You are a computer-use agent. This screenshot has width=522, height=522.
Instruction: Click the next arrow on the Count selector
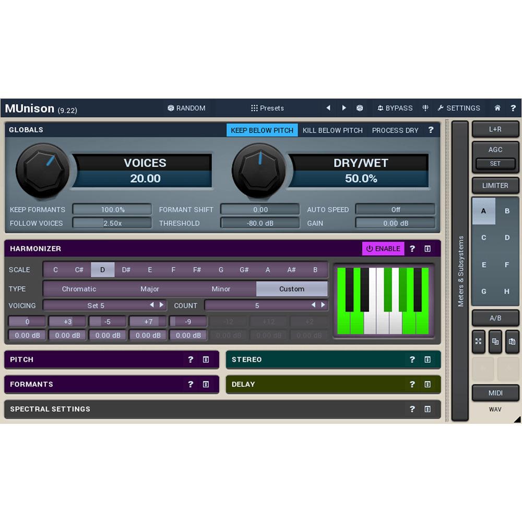tap(324, 305)
